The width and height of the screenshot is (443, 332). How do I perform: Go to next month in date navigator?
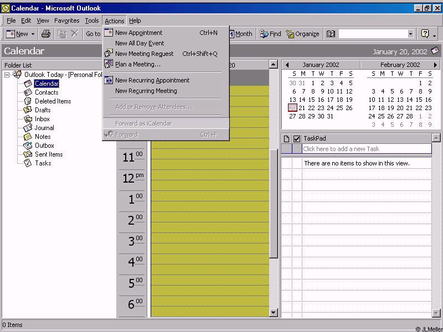click(435, 65)
